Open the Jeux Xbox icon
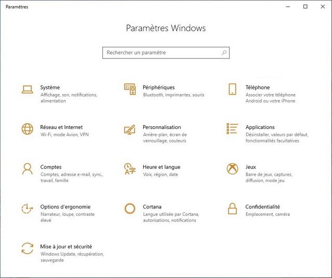Viewport: 332px width, 278px height. [232, 169]
